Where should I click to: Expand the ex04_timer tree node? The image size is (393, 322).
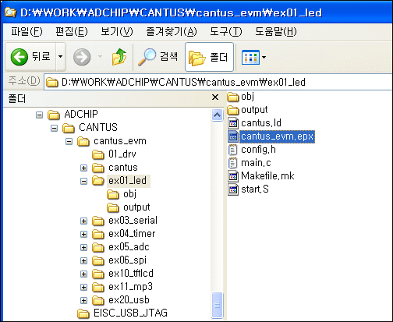point(83,234)
